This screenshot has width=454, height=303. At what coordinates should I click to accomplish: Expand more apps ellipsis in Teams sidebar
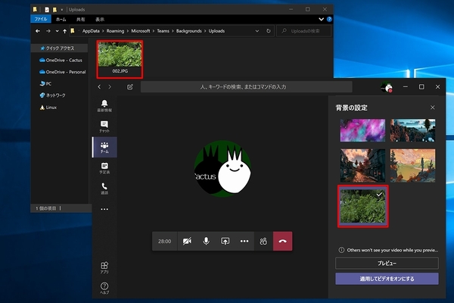coord(104,209)
